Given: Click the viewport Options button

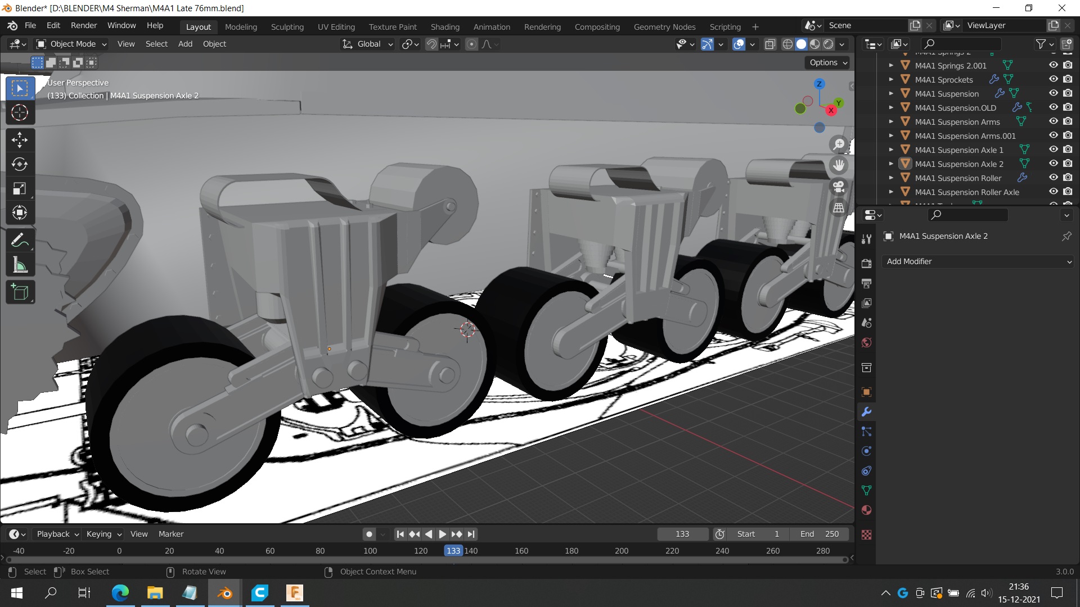Looking at the screenshot, I should click(828, 63).
